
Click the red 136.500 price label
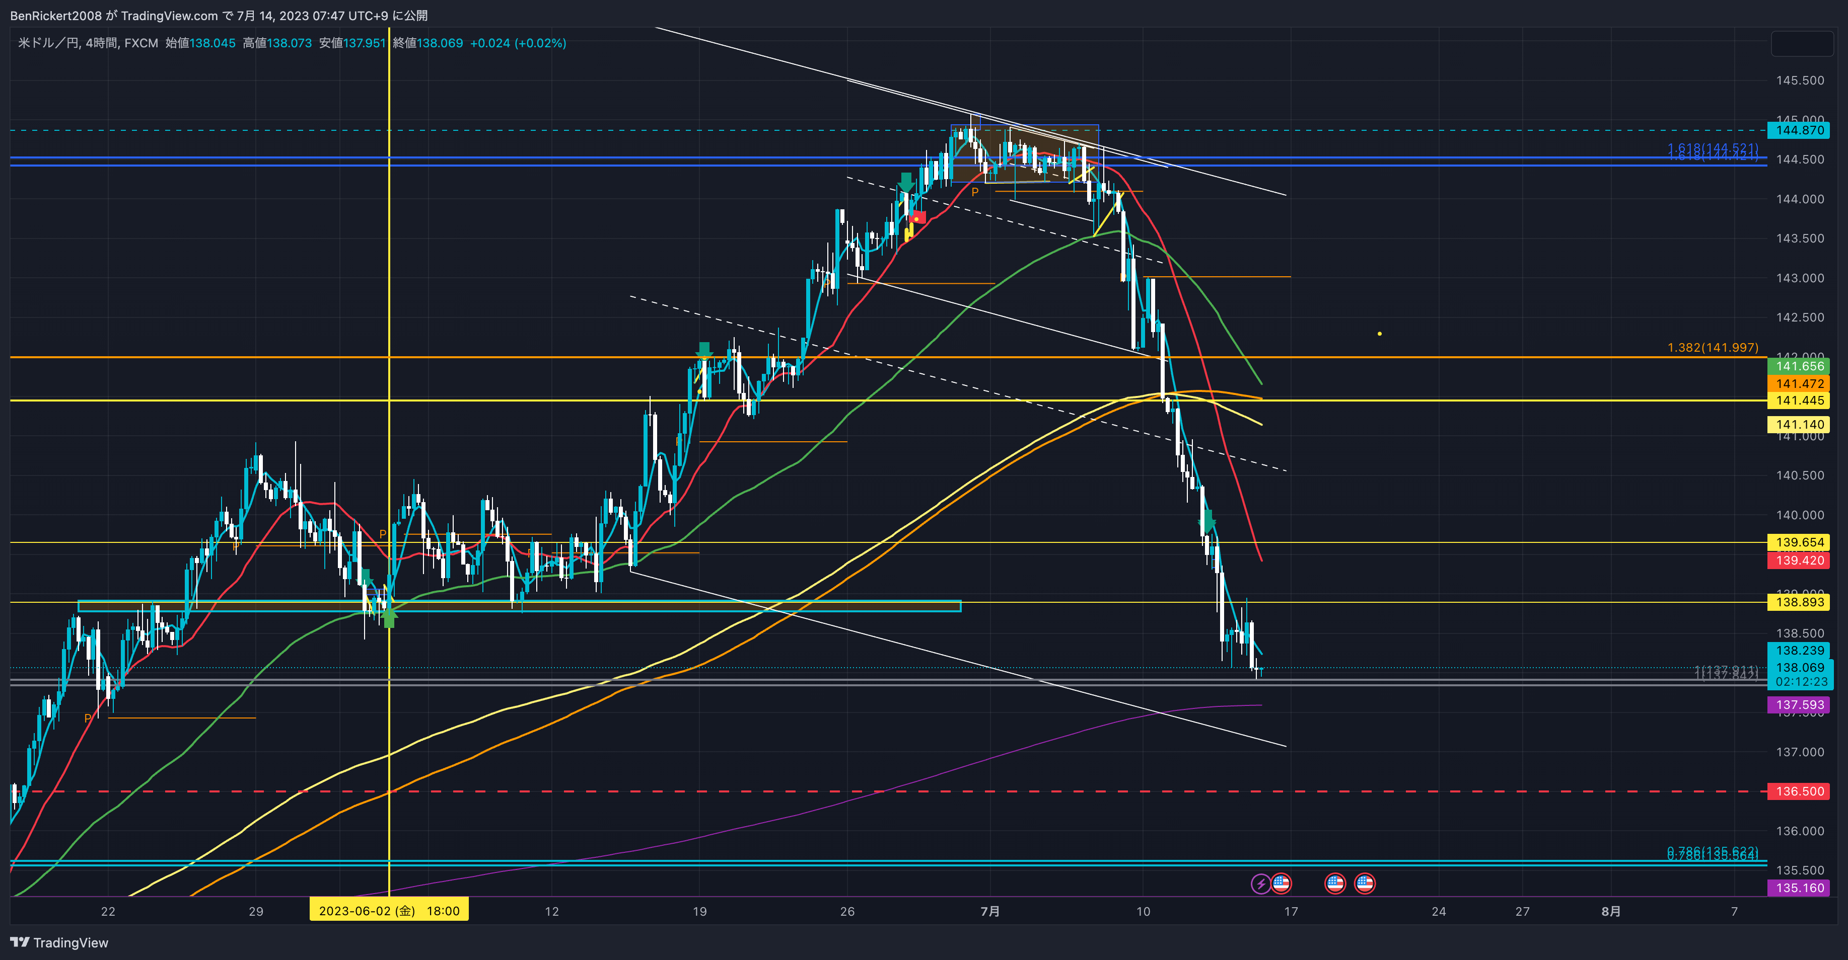click(1799, 791)
